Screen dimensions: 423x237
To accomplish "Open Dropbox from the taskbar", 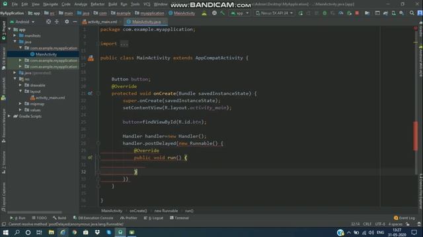I will 97,232.
